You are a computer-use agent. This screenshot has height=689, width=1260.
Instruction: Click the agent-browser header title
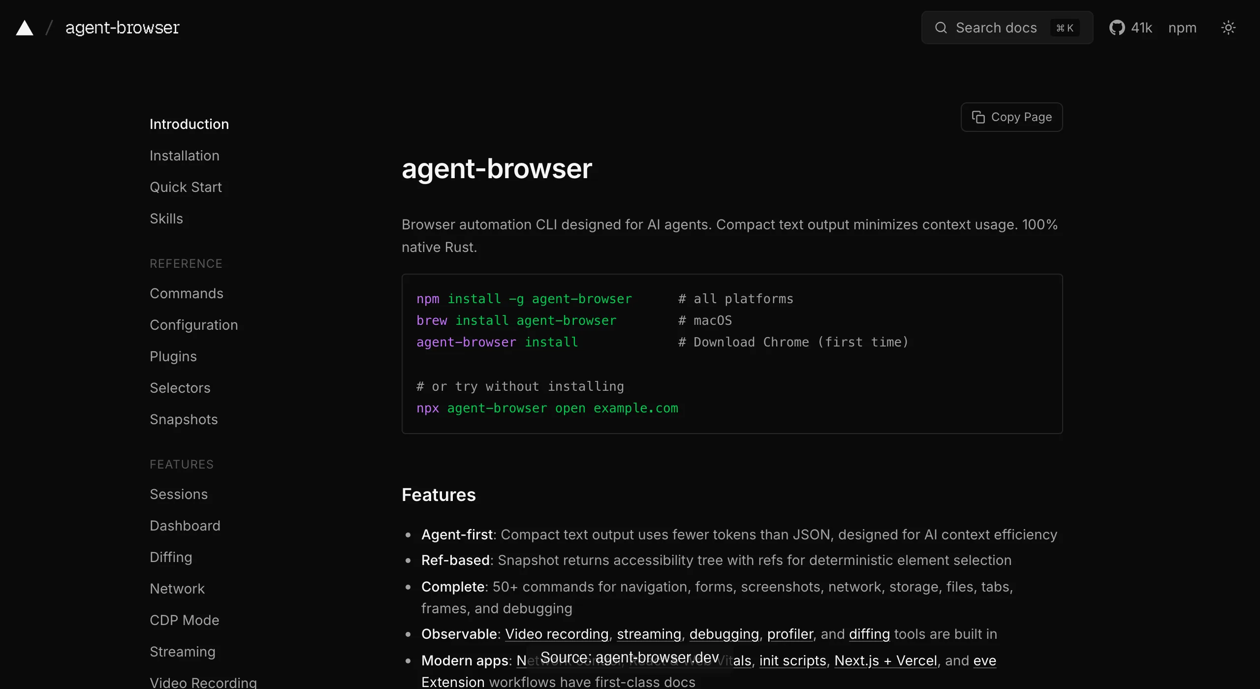(123, 28)
